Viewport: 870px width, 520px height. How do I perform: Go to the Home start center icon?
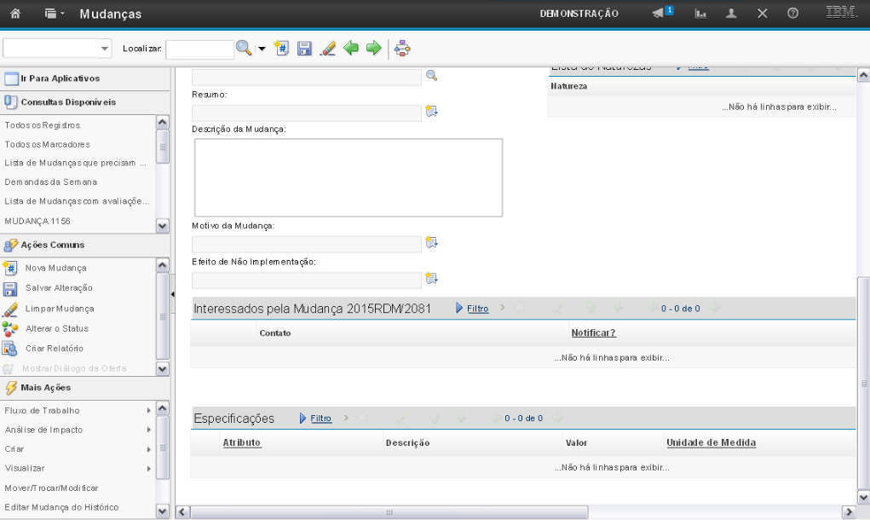[14, 14]
